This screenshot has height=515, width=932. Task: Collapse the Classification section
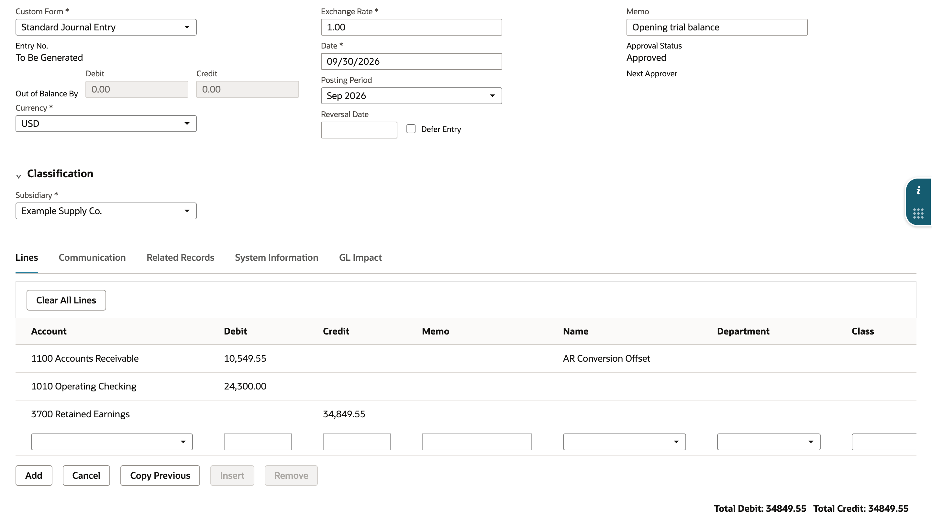[18, 177]
